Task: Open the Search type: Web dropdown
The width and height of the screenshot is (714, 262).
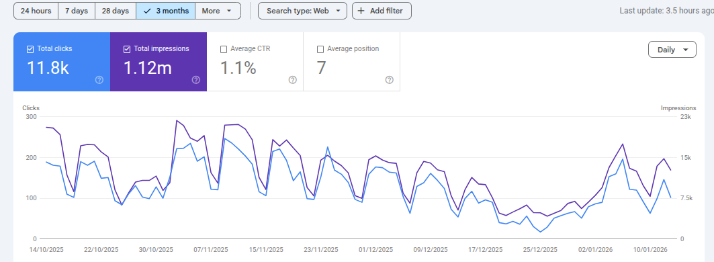Action: coord(302,11)
